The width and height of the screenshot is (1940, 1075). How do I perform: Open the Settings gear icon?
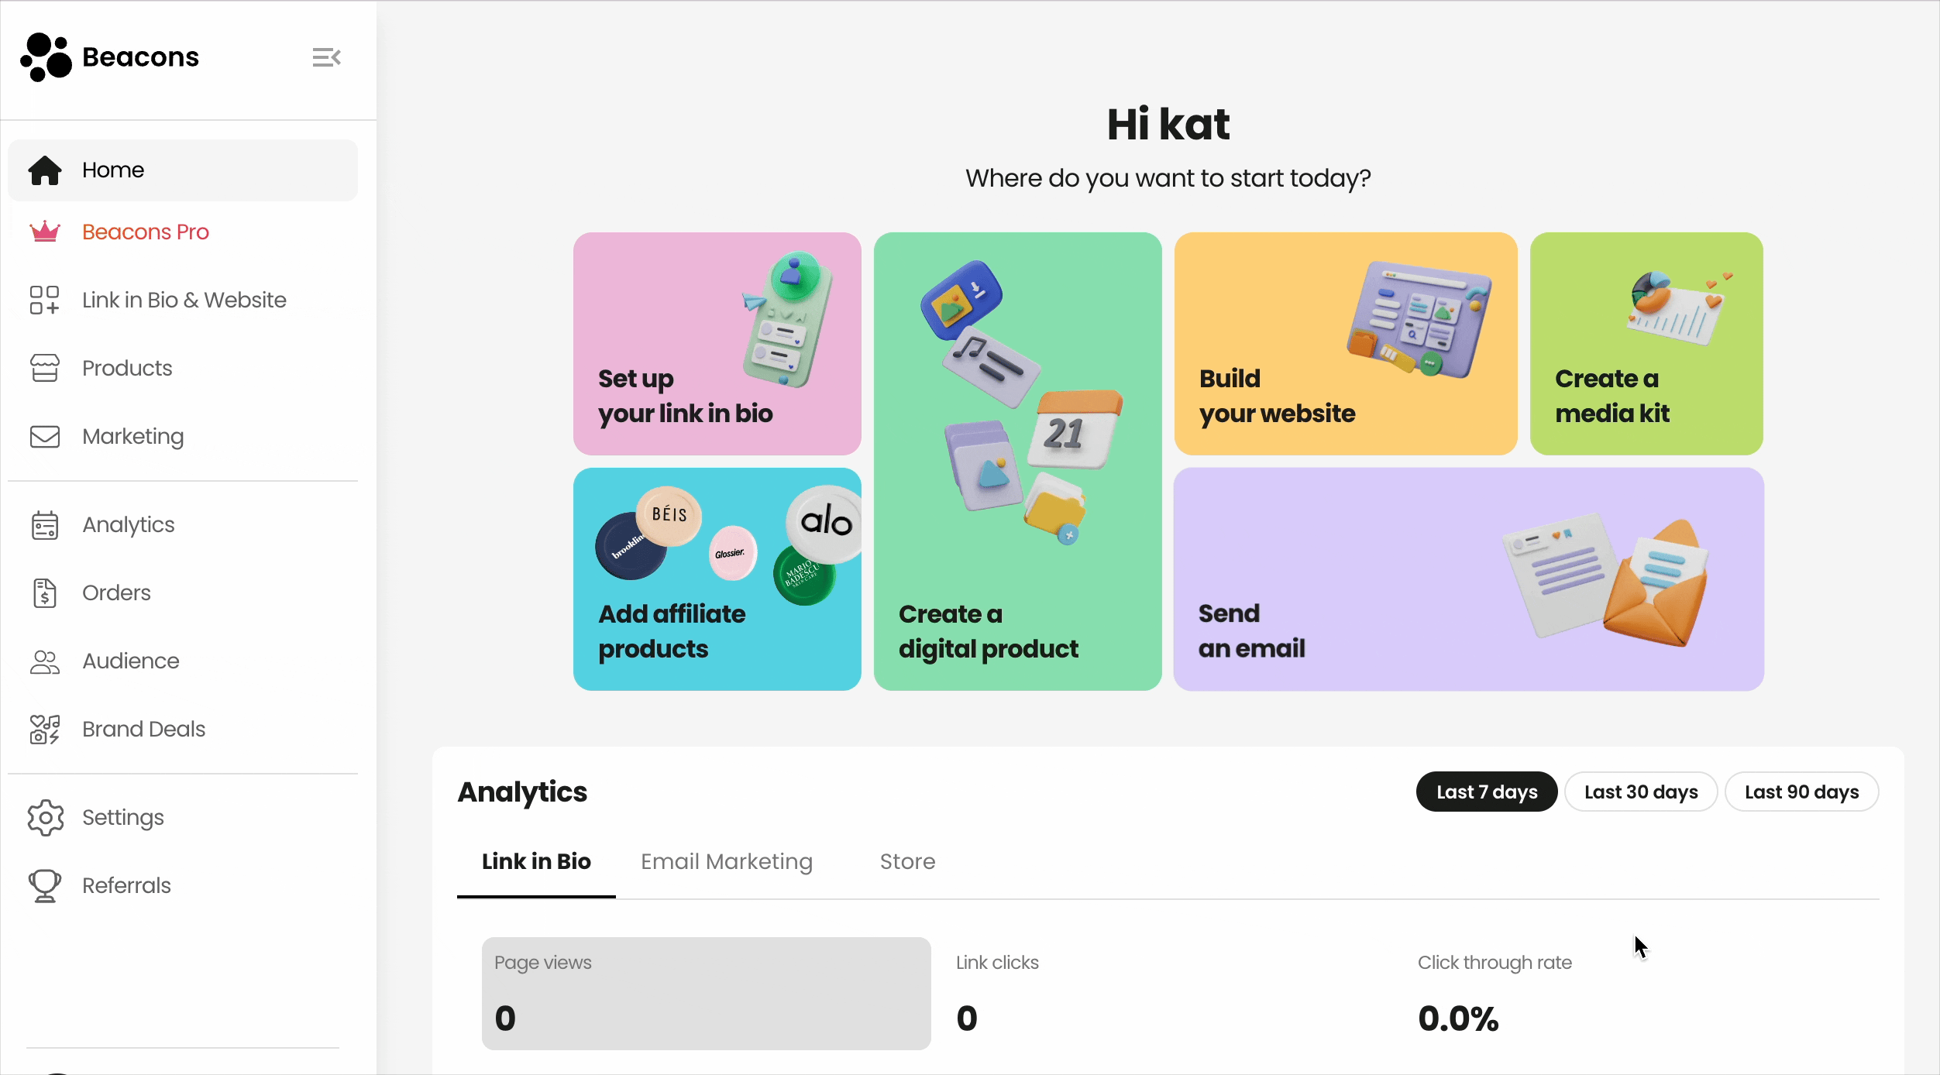point(45,817)
